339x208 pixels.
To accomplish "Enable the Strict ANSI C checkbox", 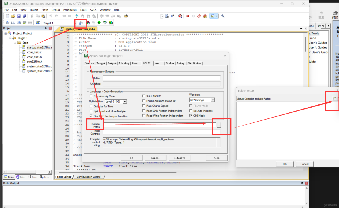I will tap(144, 96).
